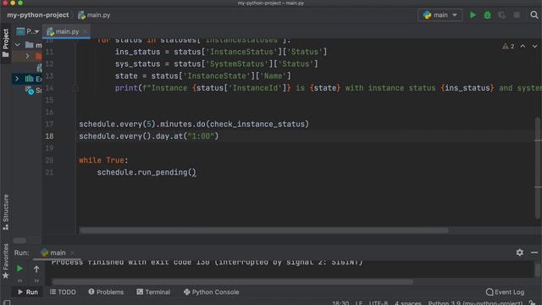542x305 pixels.
Task: Open the Run tool window button
Action: pyautogui.click(x=28, y=292)
